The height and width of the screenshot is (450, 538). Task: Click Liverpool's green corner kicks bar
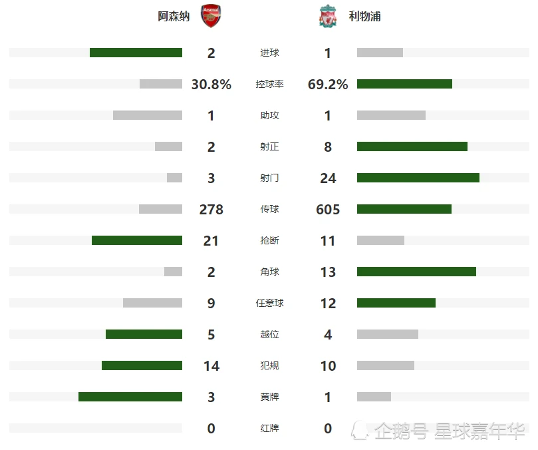click(416, 272)
